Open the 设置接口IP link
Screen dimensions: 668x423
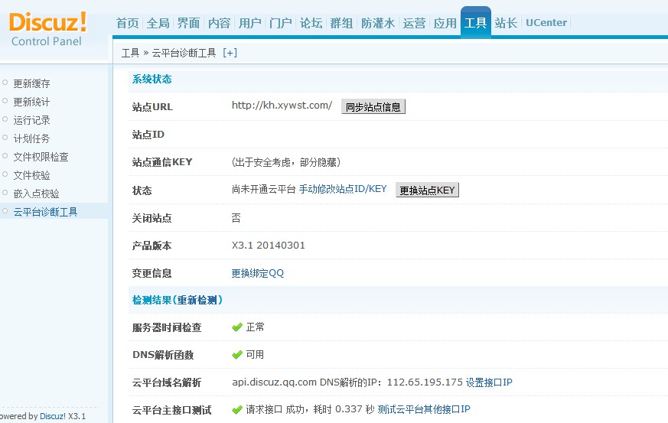coord(489,382)
